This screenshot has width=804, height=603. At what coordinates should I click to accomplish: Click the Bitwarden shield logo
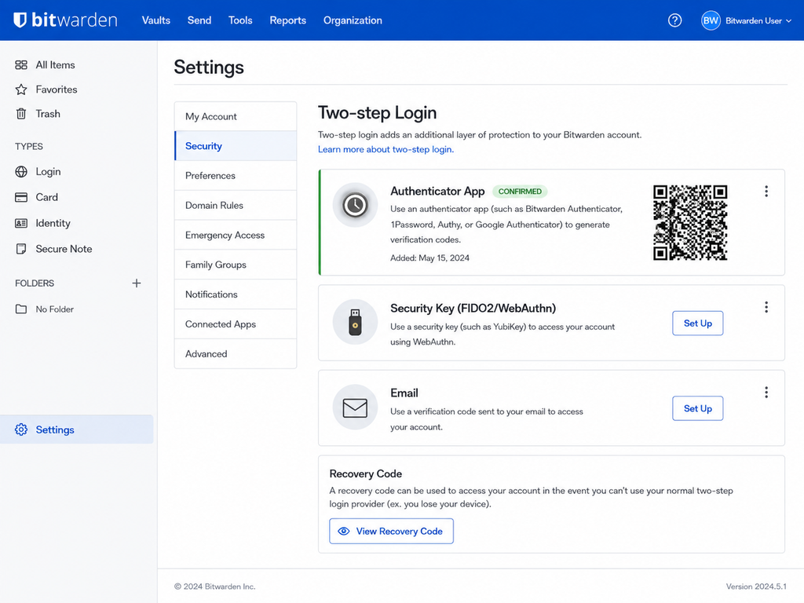click(20, 20)
